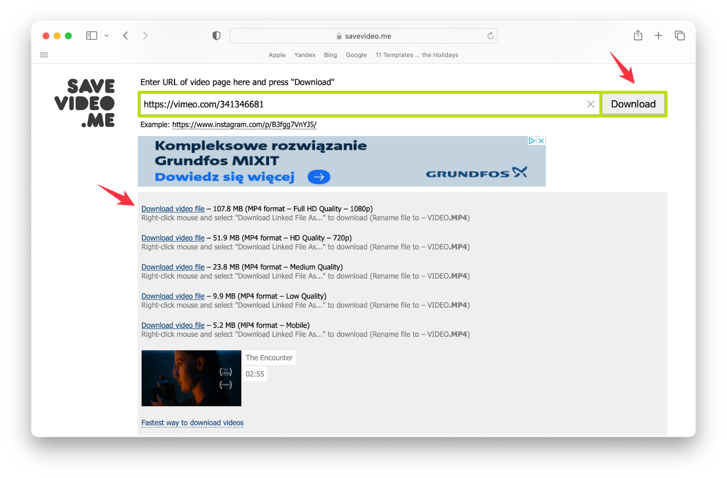Download the 5.2 MB Mobile video file
Viewport: 727px width, 478px height.
[x=173, y=325]
